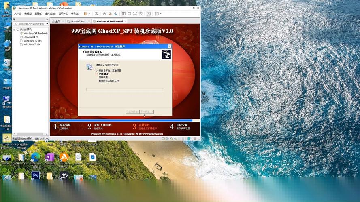Click the Send Ctrl+Alt+Del toolbar icon
Screen dimensions: 360x202
[96, 13]
